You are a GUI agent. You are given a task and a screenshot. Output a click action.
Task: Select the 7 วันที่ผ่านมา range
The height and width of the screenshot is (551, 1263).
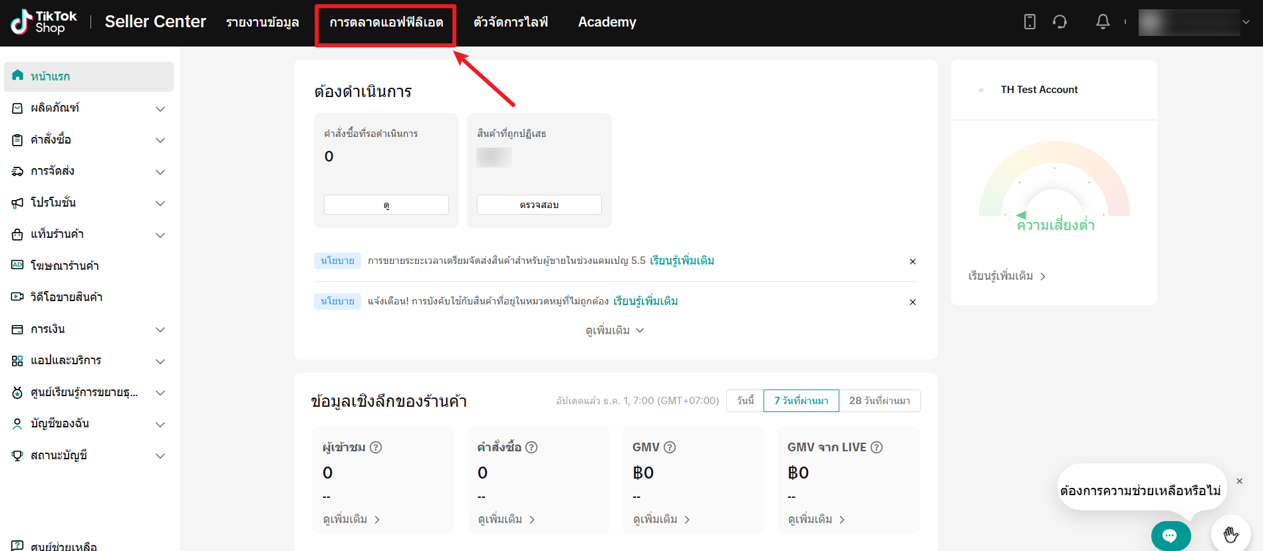point(801,401)
